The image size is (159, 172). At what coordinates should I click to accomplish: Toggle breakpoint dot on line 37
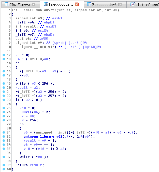tap(4, 157)
